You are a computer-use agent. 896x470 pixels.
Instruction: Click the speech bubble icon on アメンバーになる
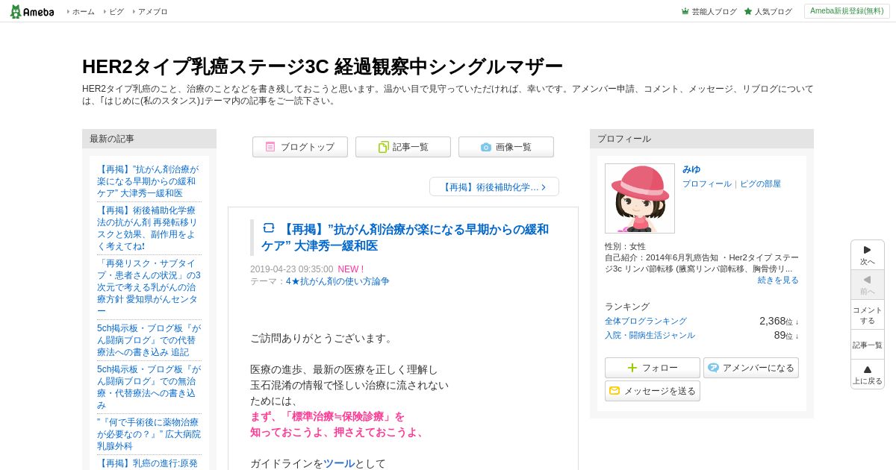pyautogui.click(x=714, y=368)
